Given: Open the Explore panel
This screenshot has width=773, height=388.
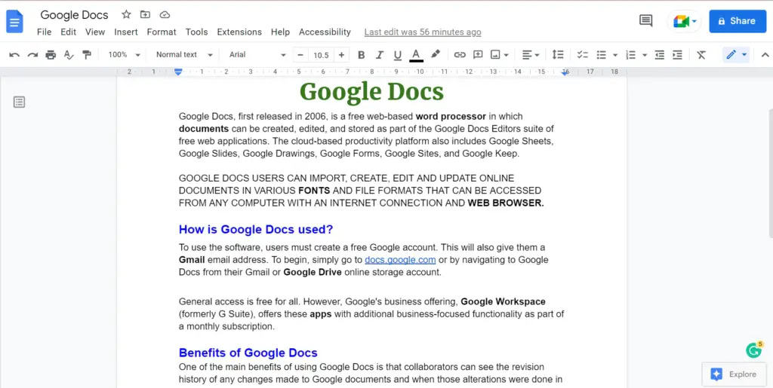Looking at the screenshot, I should (x=734, y=374).
